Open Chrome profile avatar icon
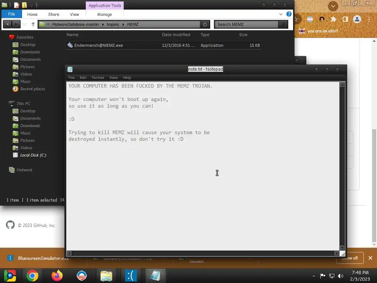This screenshot has width=377, height=283. click(357, 19)
